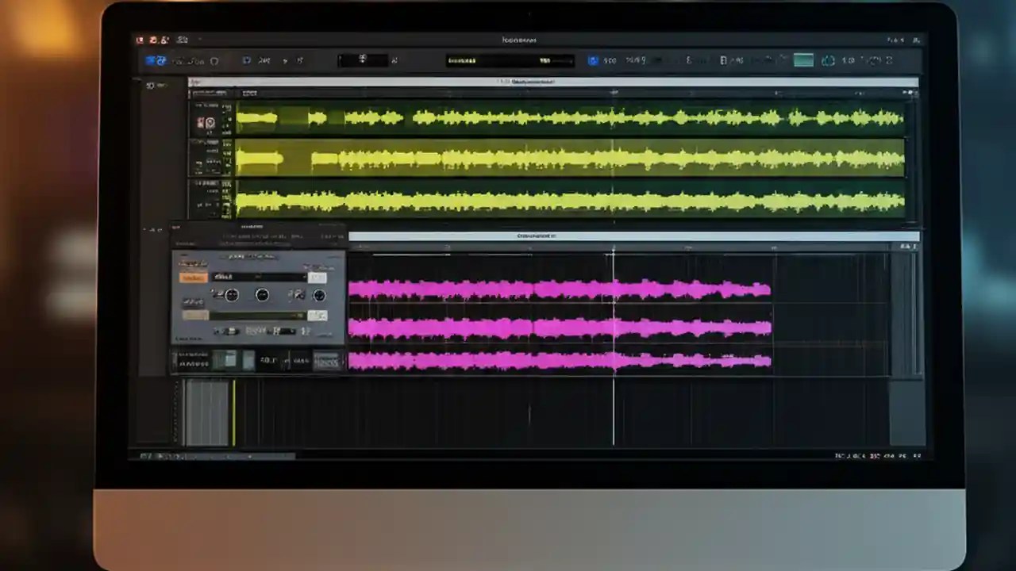The image size is (1016, 571).
Task: Click the metronome icon on the right toolbar
Action: coord(829,60)
